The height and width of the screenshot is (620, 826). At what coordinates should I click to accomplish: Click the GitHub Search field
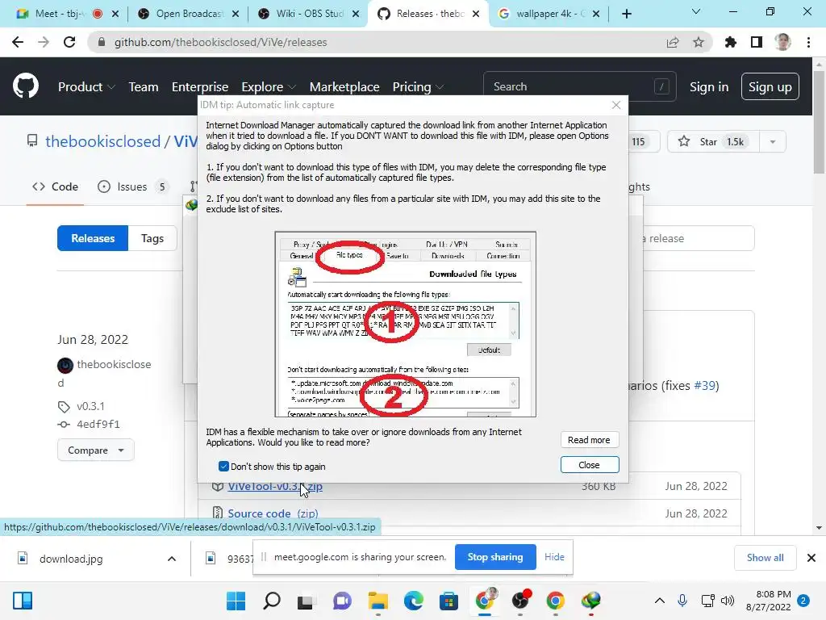pyautogui.click(x=579, y=86)
